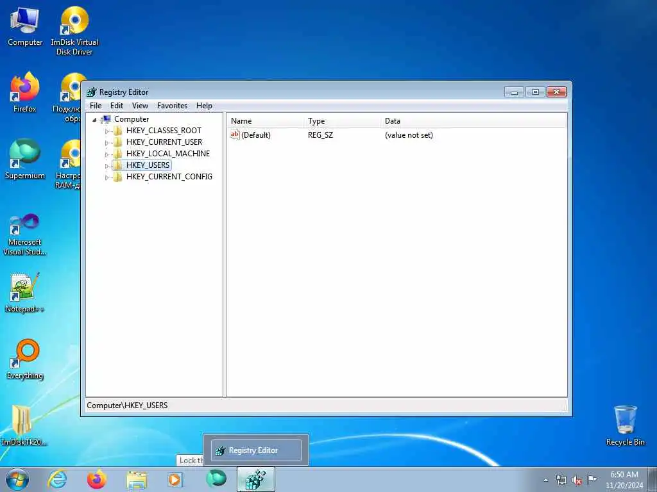
Task: Open the View menu
Action: pos(140,106)
